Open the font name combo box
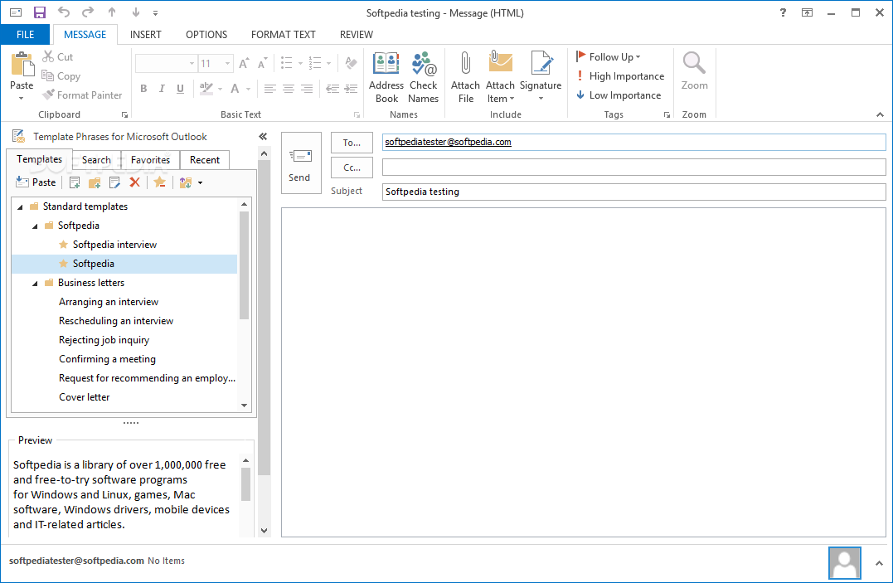The image size is (893, 583). [x=167, y=63]
